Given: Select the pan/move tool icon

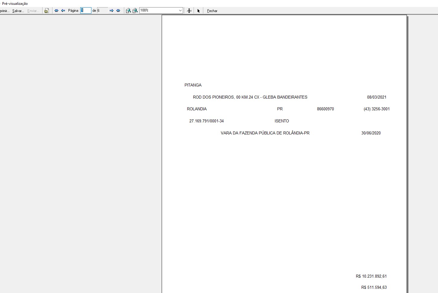Looking at the screenshot, I should pos(189,11).
